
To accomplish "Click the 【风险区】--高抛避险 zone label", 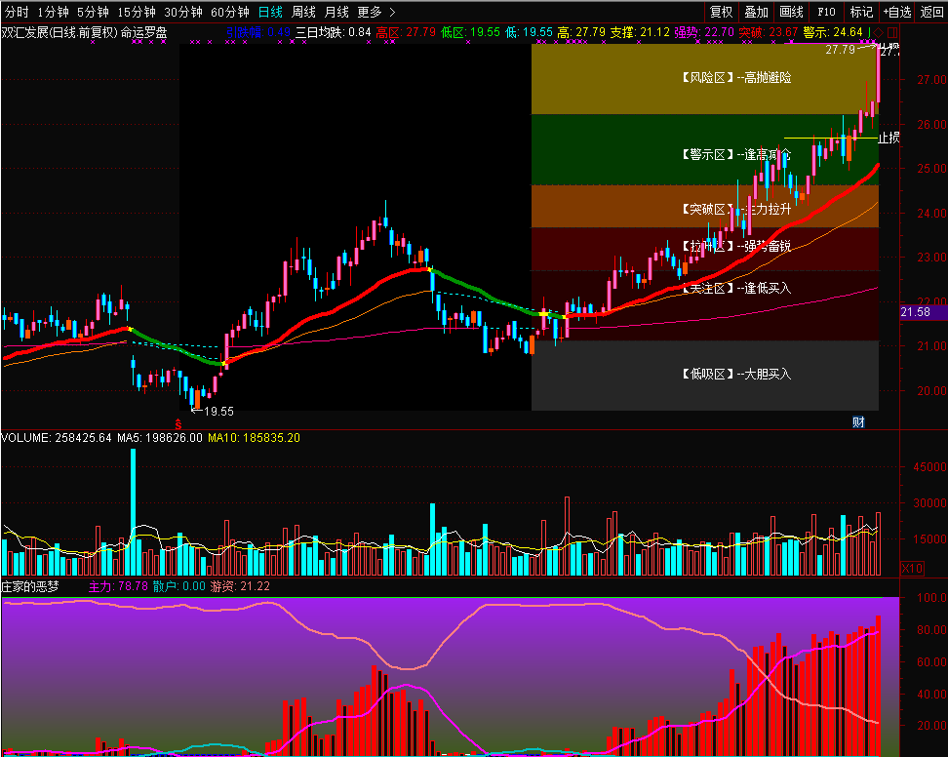I will pyautogui.click(x=736, y=77).
